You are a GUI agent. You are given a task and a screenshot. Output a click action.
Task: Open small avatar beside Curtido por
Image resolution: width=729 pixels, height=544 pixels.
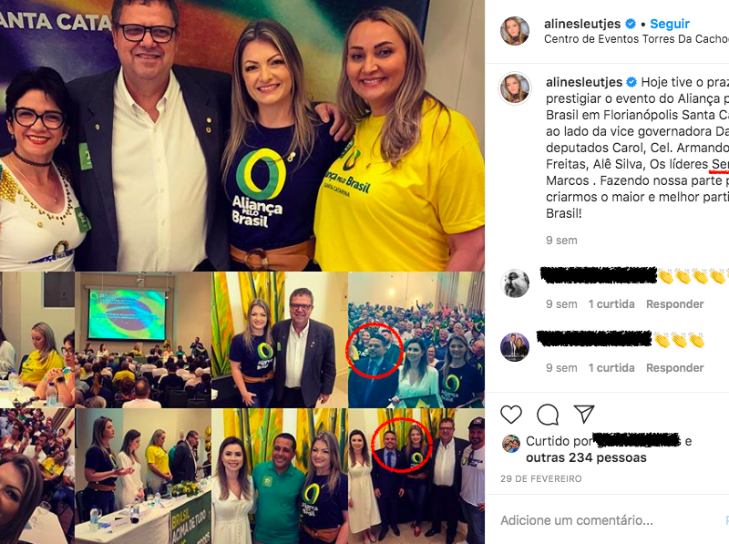coord(511,444)
